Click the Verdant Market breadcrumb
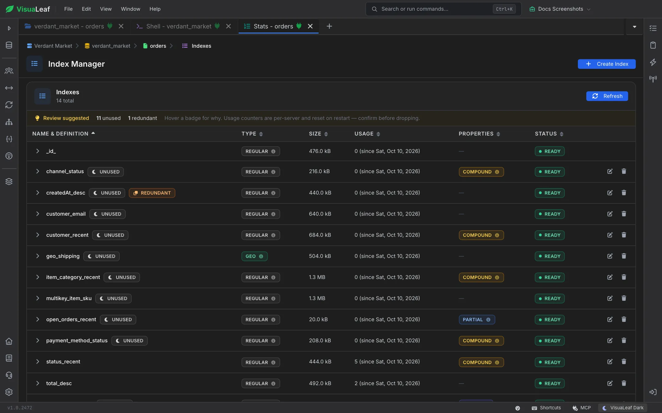The width and height of the screenshot is (662, 413). click(x=50, y=46)
